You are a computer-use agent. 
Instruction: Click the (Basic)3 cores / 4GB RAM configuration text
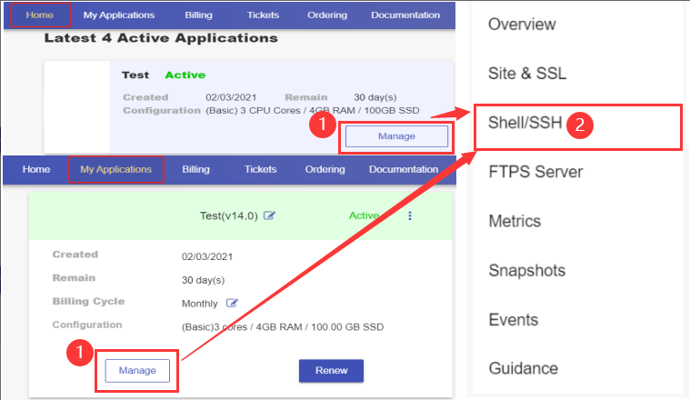click(x=283, y=327)
